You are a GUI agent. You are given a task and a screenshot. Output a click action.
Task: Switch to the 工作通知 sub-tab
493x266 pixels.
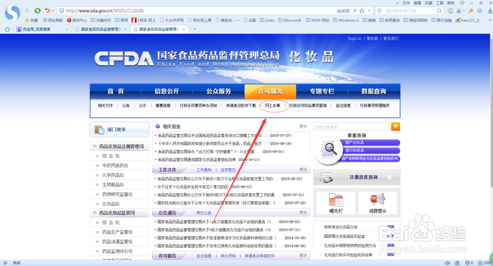pyautogui.click(x=204, y=170)
